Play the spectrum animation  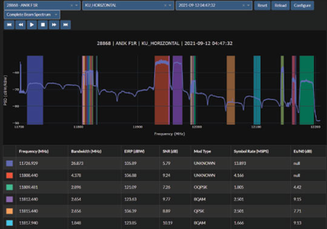31,25
